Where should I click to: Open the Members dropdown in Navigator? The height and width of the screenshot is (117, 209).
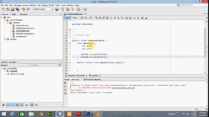[15, 65]
